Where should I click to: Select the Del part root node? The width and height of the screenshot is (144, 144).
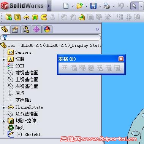point(51,45)
